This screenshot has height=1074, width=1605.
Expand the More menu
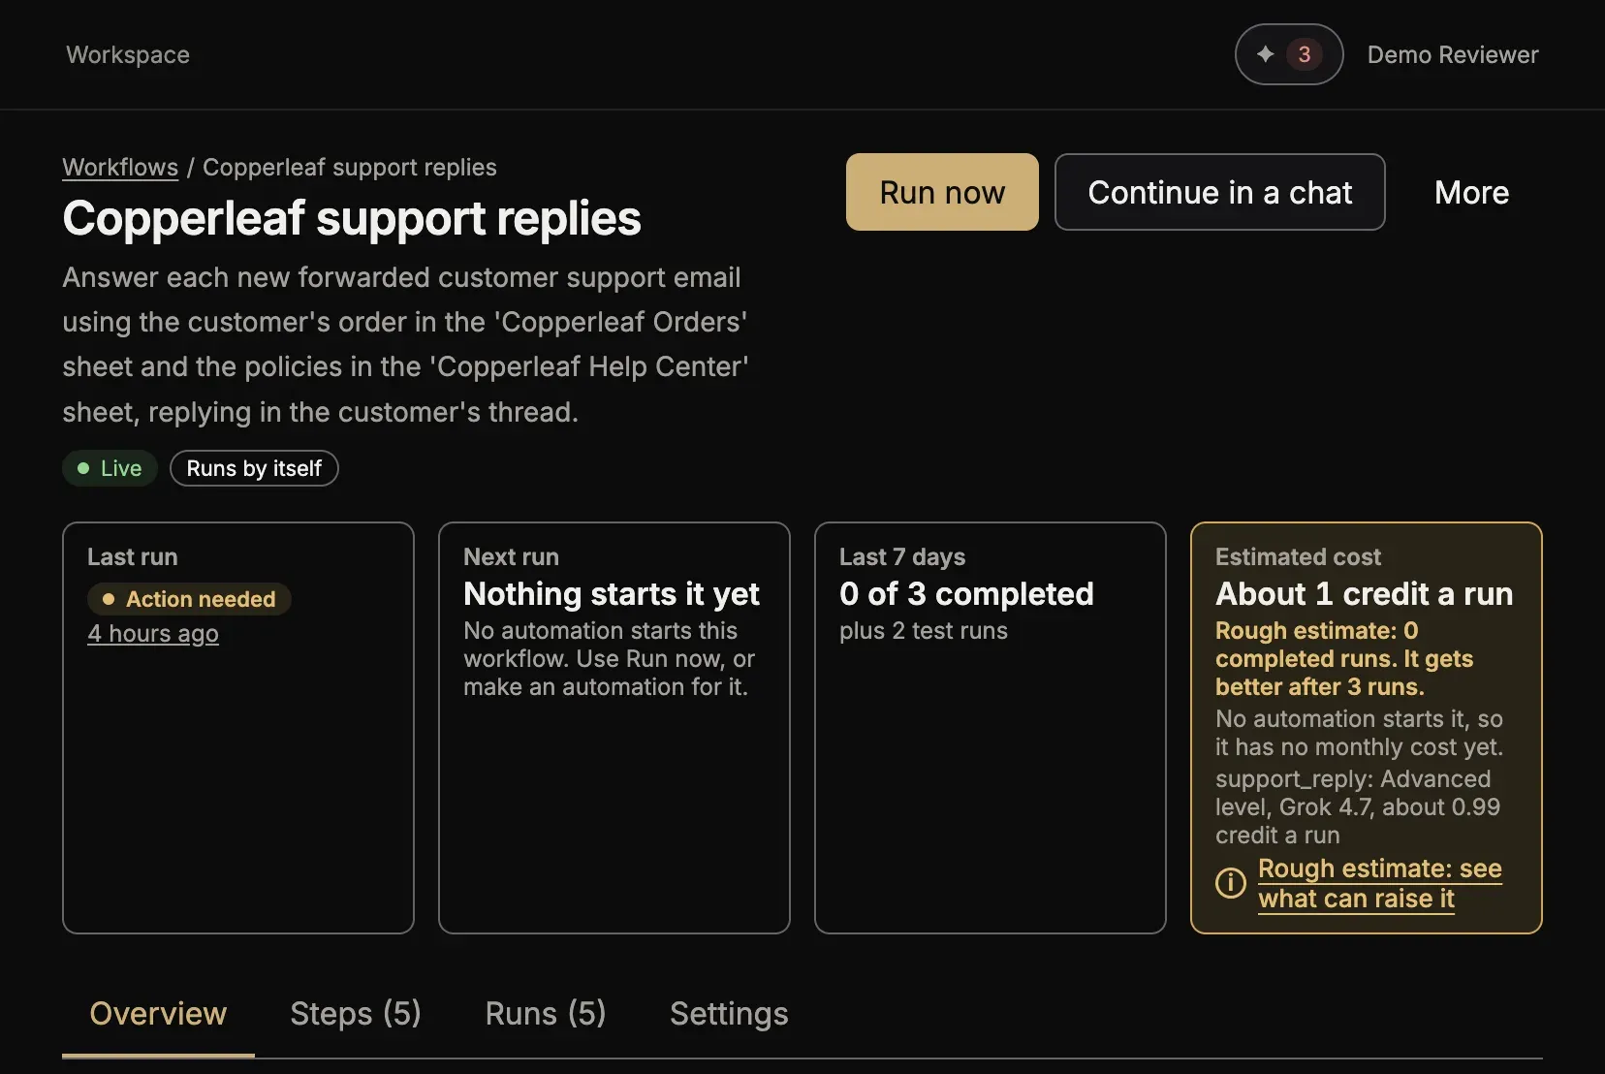(1471, 192)
